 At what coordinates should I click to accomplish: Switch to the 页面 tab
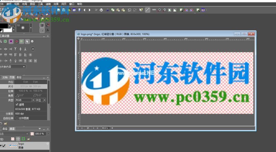pos(12,77)
